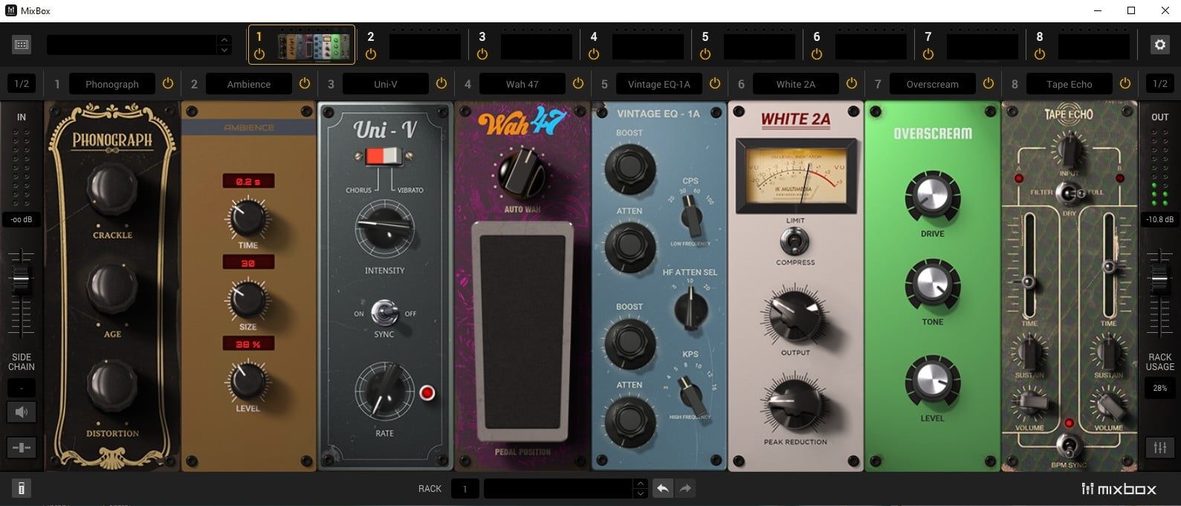Screen dimensions: 1181x506
Task: Open the top preset name dropdown
Action: [139, 45]
